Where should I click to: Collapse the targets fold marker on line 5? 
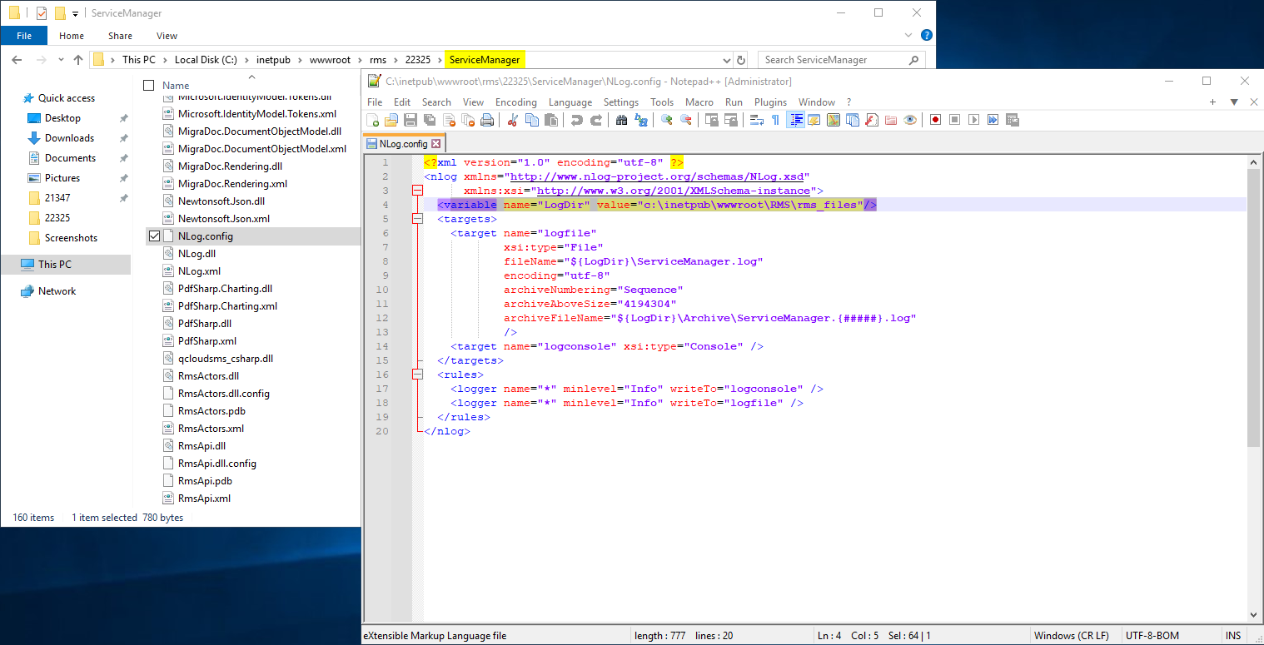tap(418, 219)
